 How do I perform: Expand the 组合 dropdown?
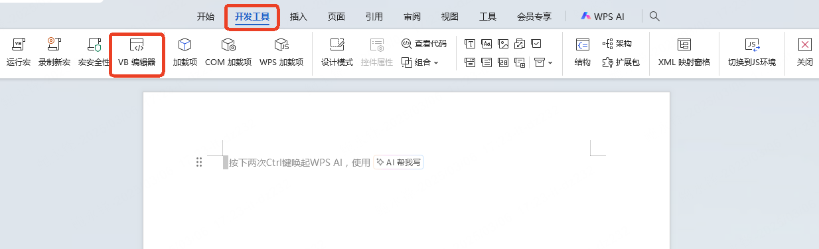pos(420,62)
